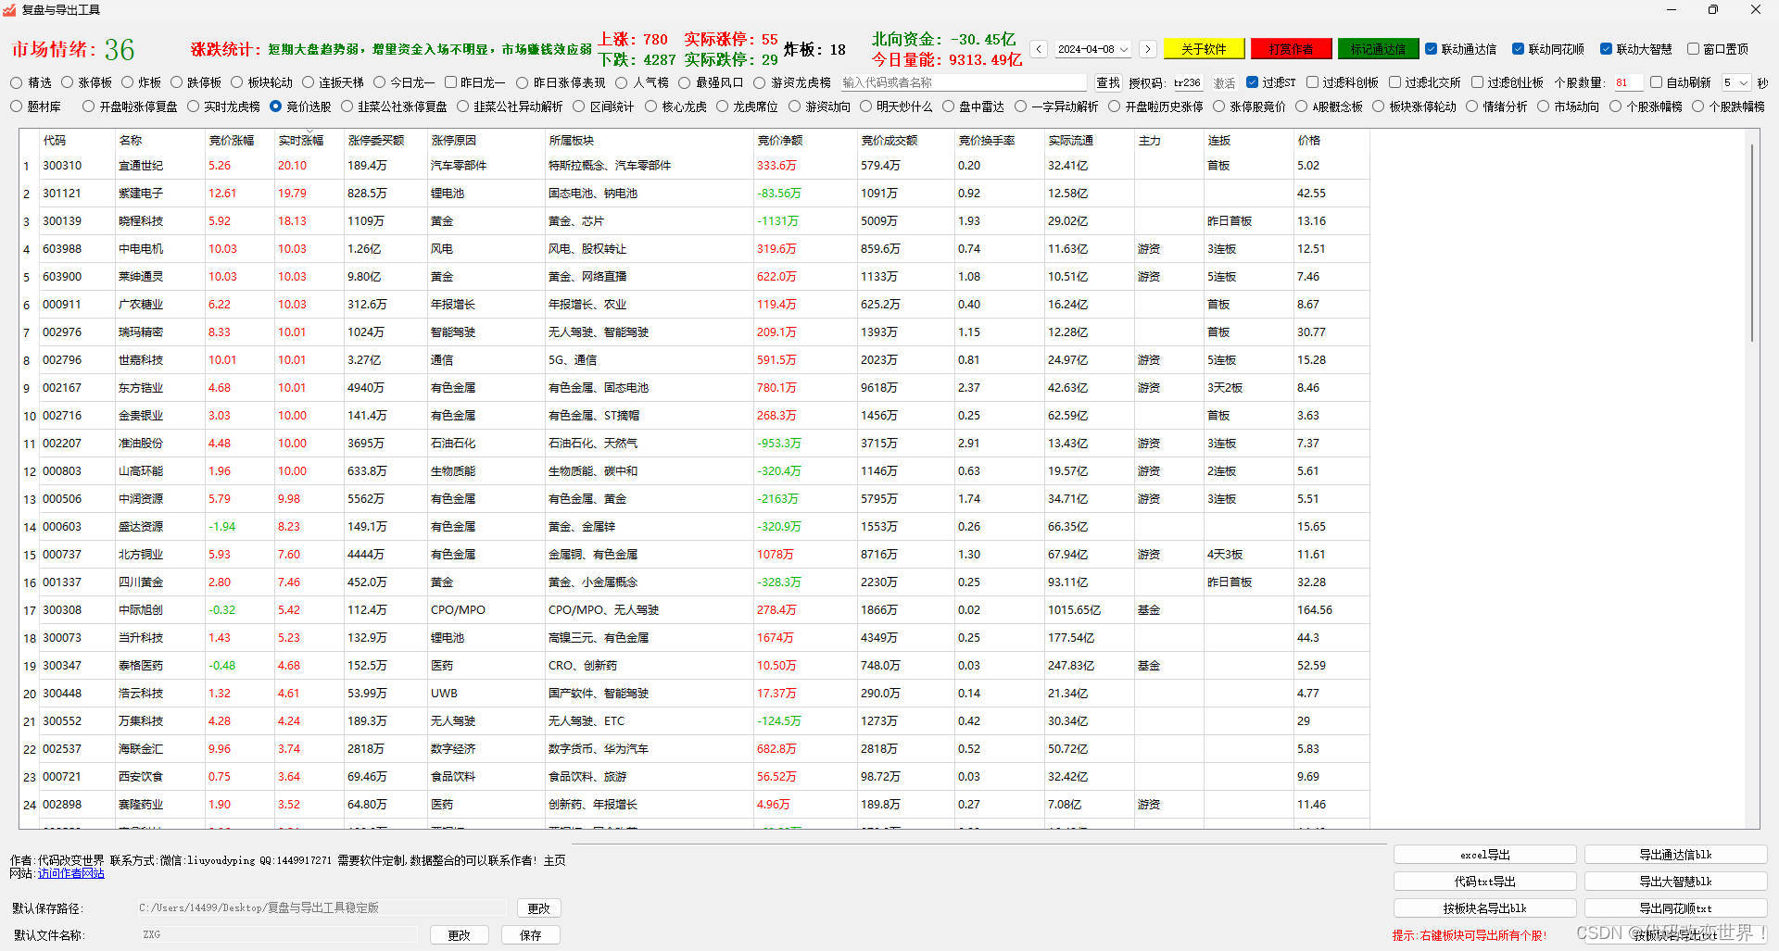Image resolution: width=1779 pixels, height=951 pixels.
Task: Click the stock code or name search field
Action: click(x=963, y=82)
